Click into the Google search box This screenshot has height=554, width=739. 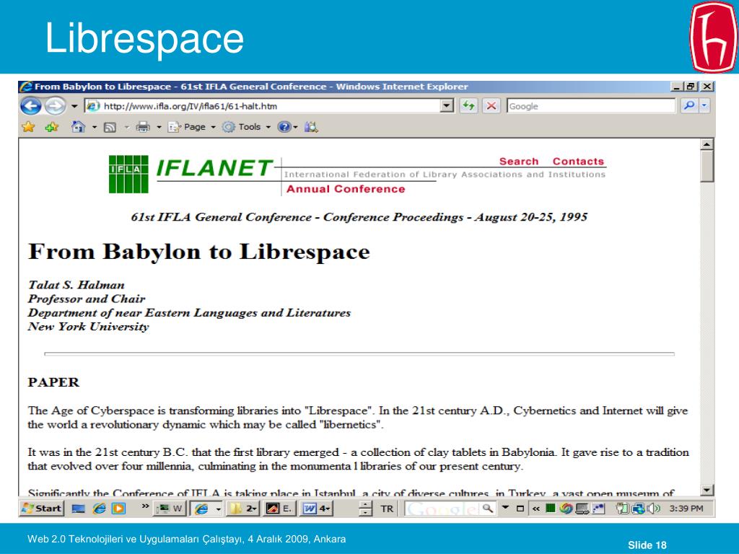coord(591,106)
